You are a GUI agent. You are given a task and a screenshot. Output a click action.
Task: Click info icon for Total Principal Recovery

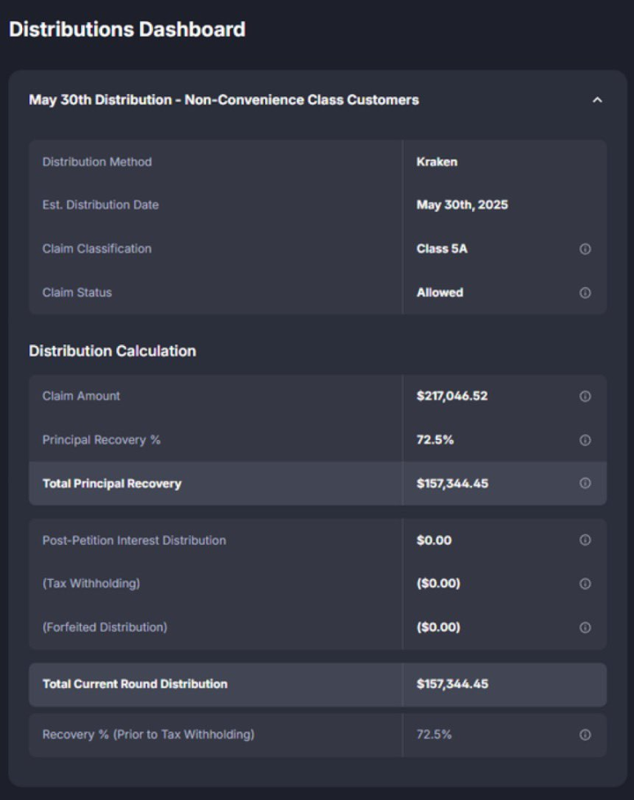point(585,483)
